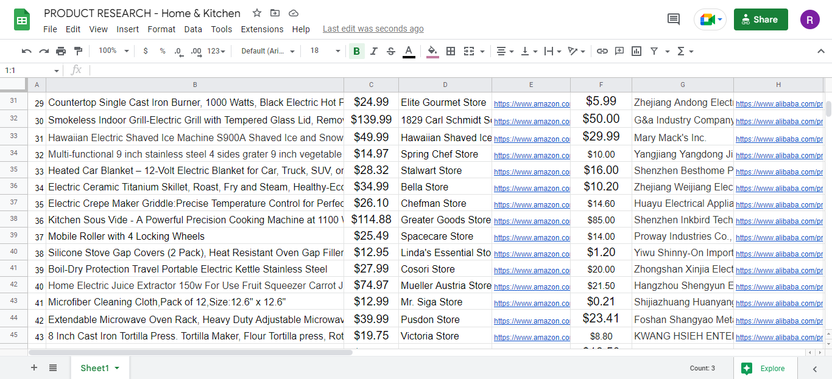Open the horizontal alignment dropdown

504,51
